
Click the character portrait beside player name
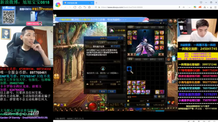[111, 30]
